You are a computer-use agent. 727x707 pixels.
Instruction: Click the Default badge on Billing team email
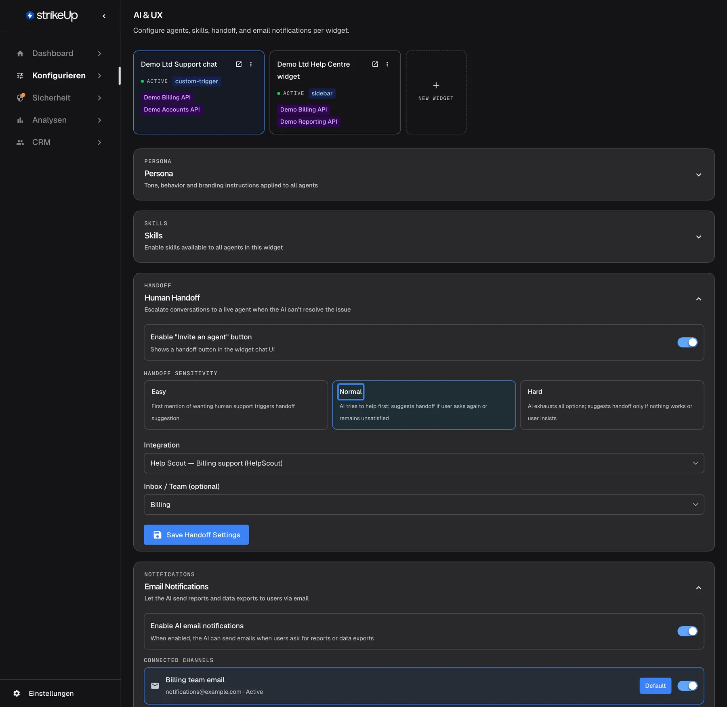coord(655,686)
